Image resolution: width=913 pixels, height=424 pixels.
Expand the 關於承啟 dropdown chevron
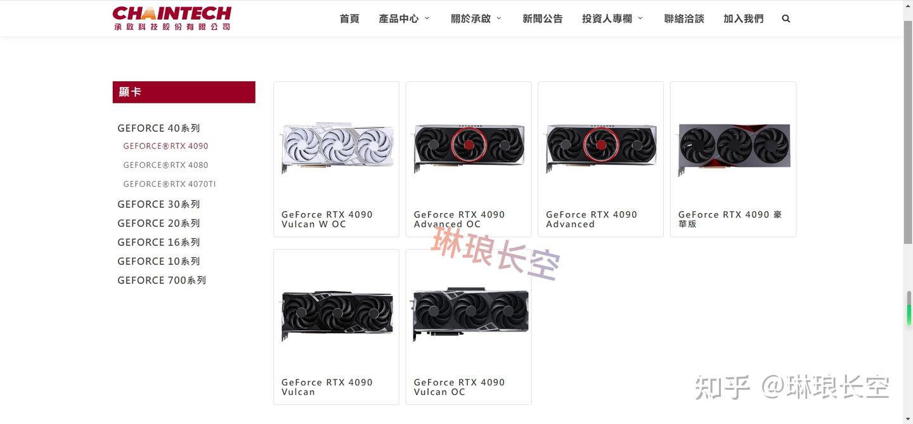tap(499, 18)
